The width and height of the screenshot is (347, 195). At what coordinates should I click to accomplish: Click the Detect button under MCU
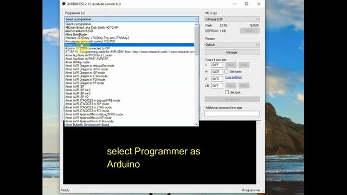click(x=249, y=31)
